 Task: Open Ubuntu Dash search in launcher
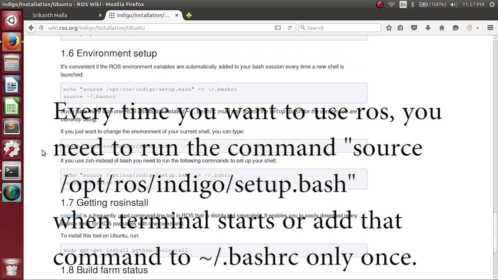pyautogui.click(x=11, y=20)
